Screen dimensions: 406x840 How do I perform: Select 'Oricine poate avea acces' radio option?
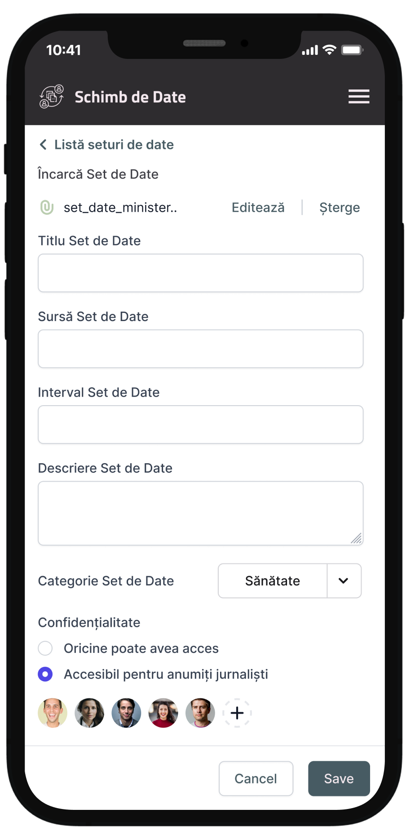(x=45, y=648)
